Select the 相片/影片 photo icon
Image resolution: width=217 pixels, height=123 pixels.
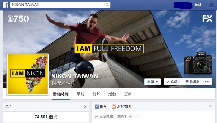point(114,106)
